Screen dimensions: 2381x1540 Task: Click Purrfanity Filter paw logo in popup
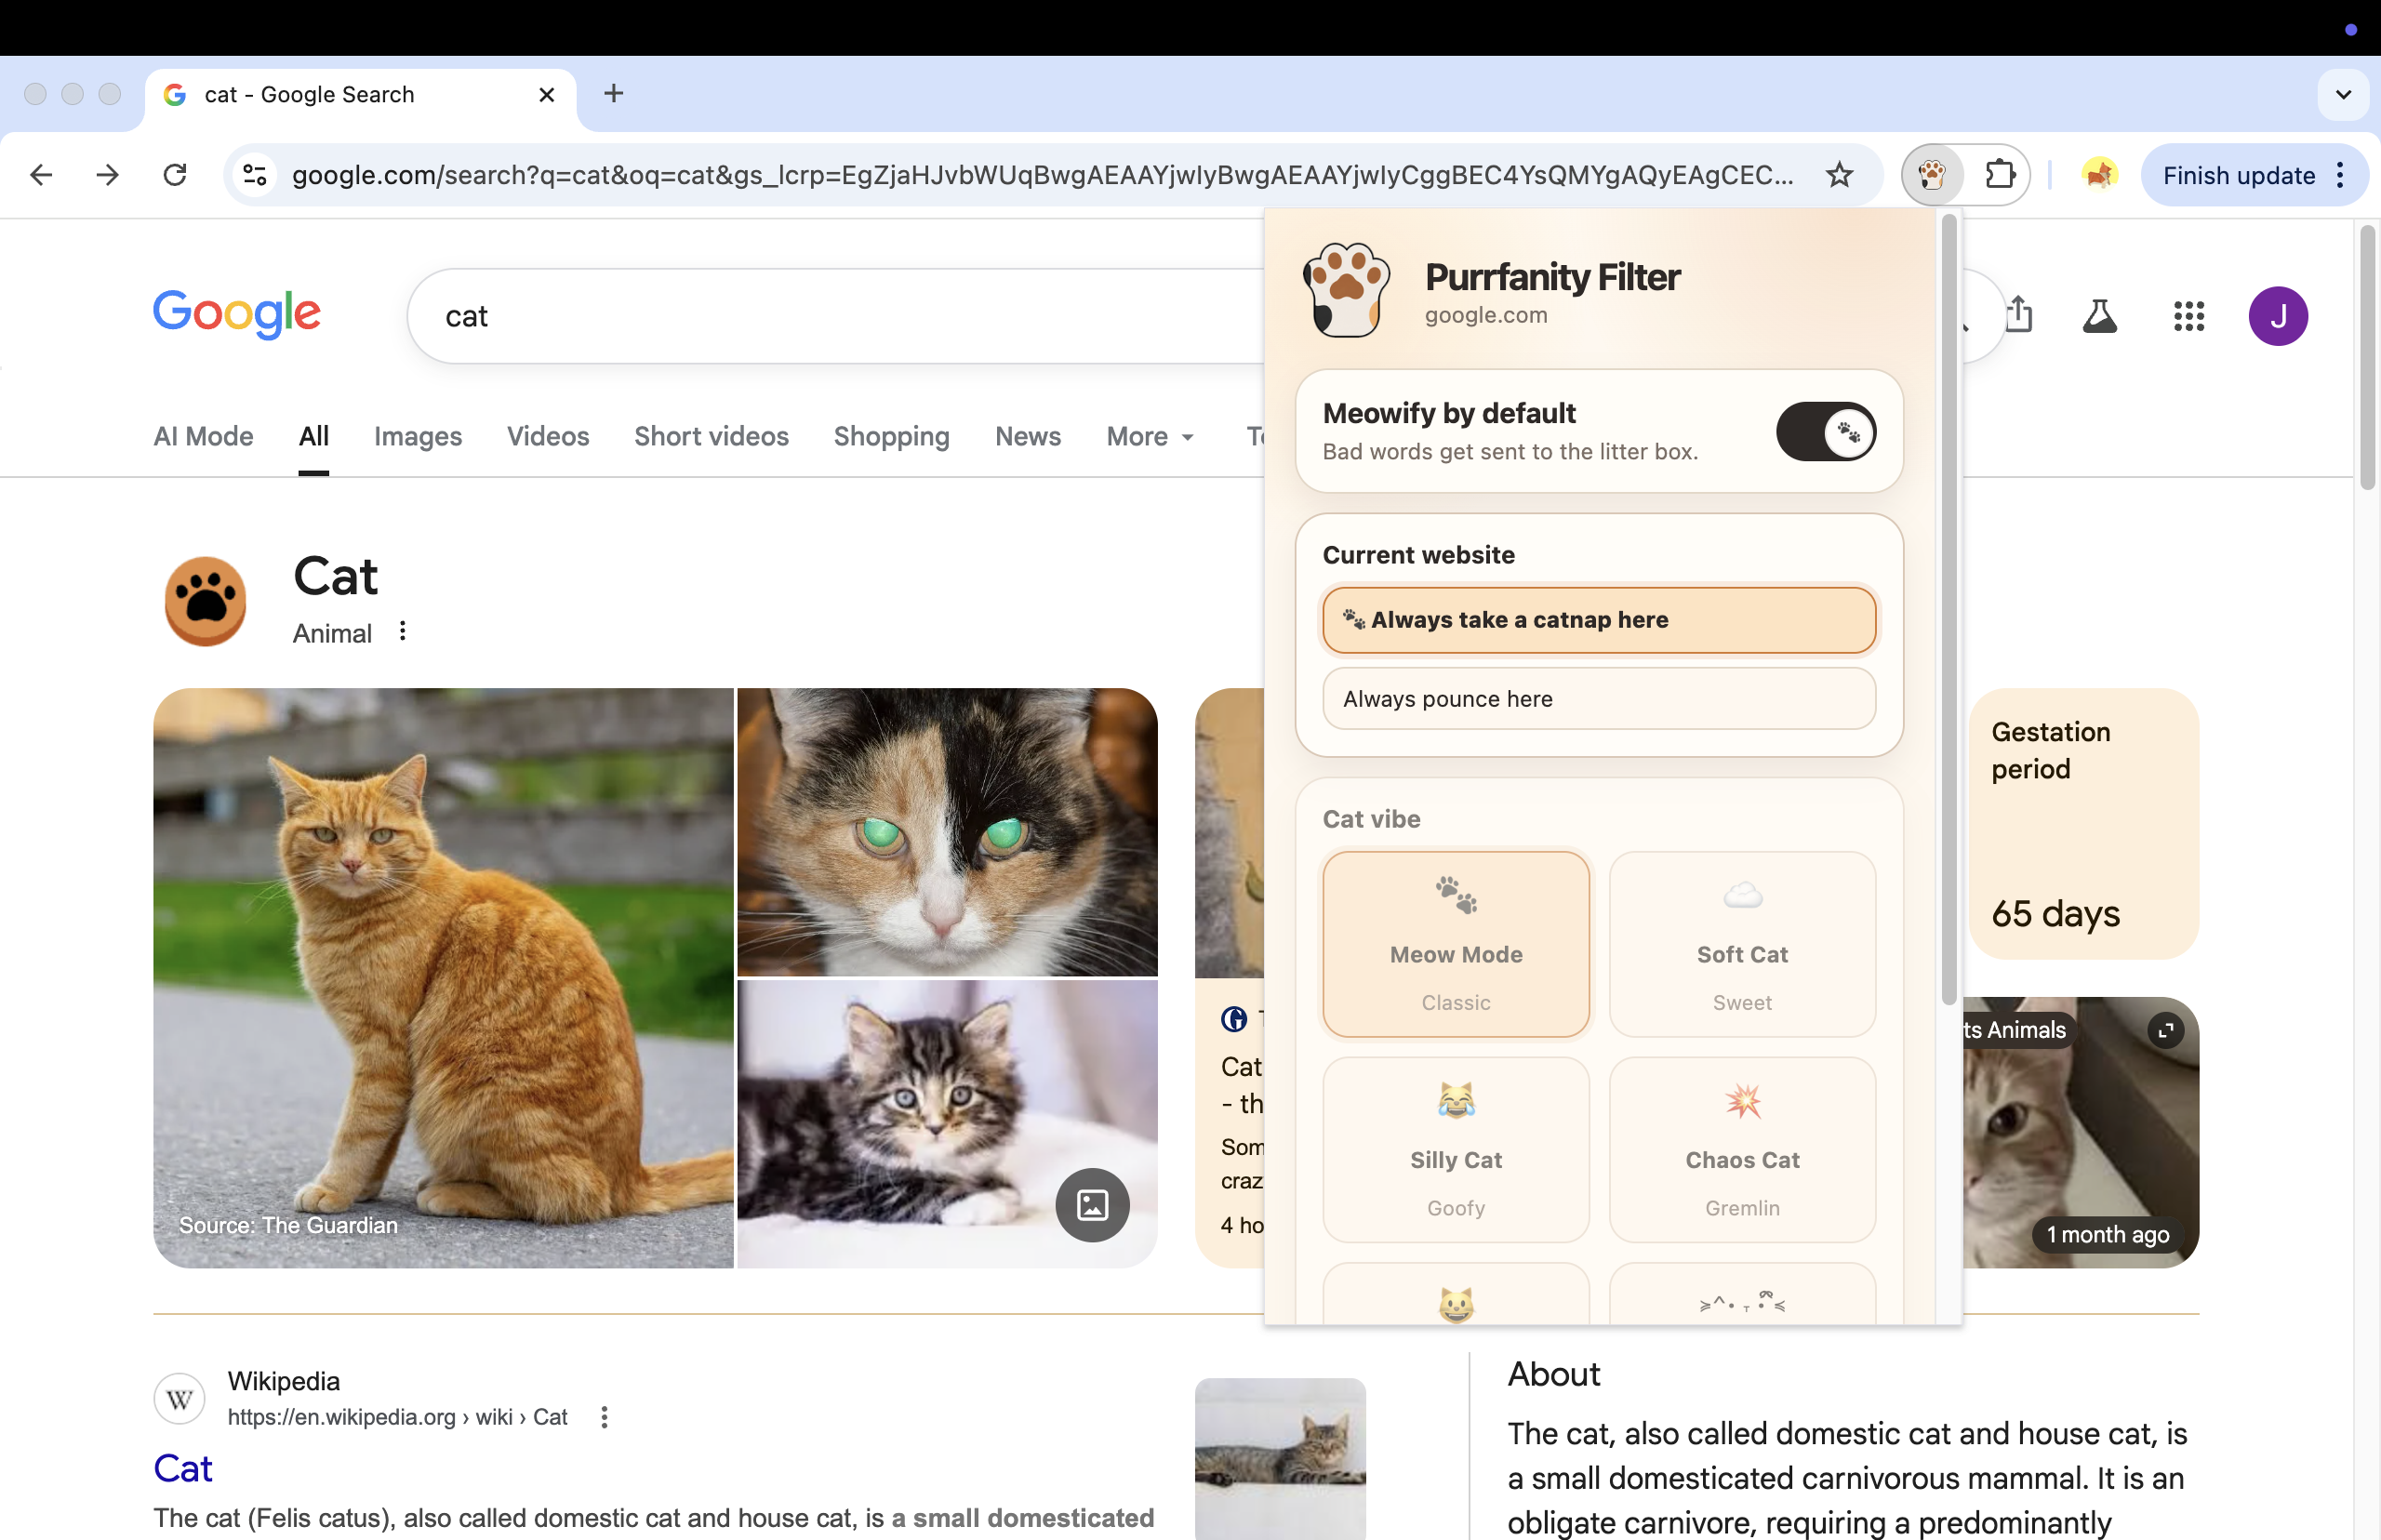1346,290
